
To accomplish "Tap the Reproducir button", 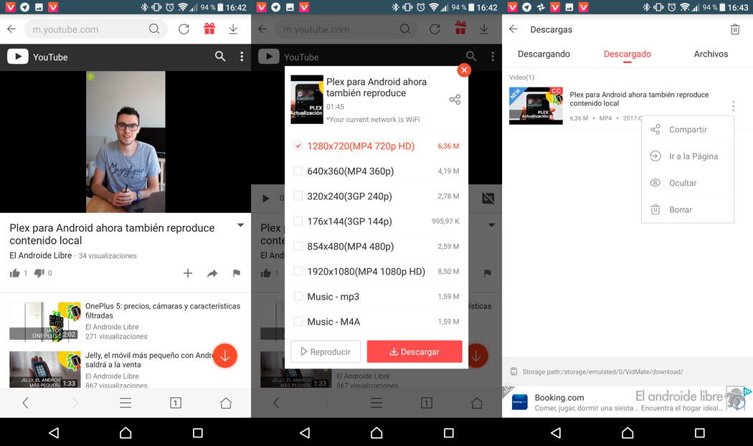I will tap(326, 352).
